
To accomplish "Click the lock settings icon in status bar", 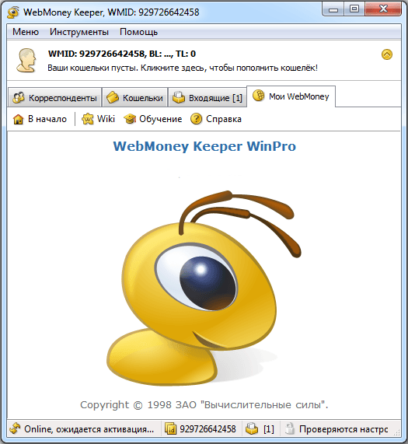I will (x=290, y=428).
